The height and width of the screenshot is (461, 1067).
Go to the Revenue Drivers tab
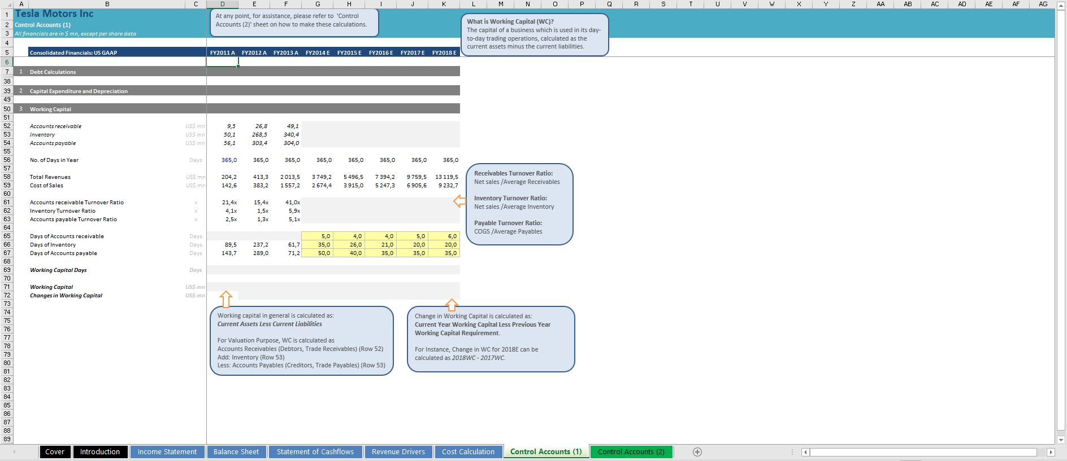pos(398,452)
